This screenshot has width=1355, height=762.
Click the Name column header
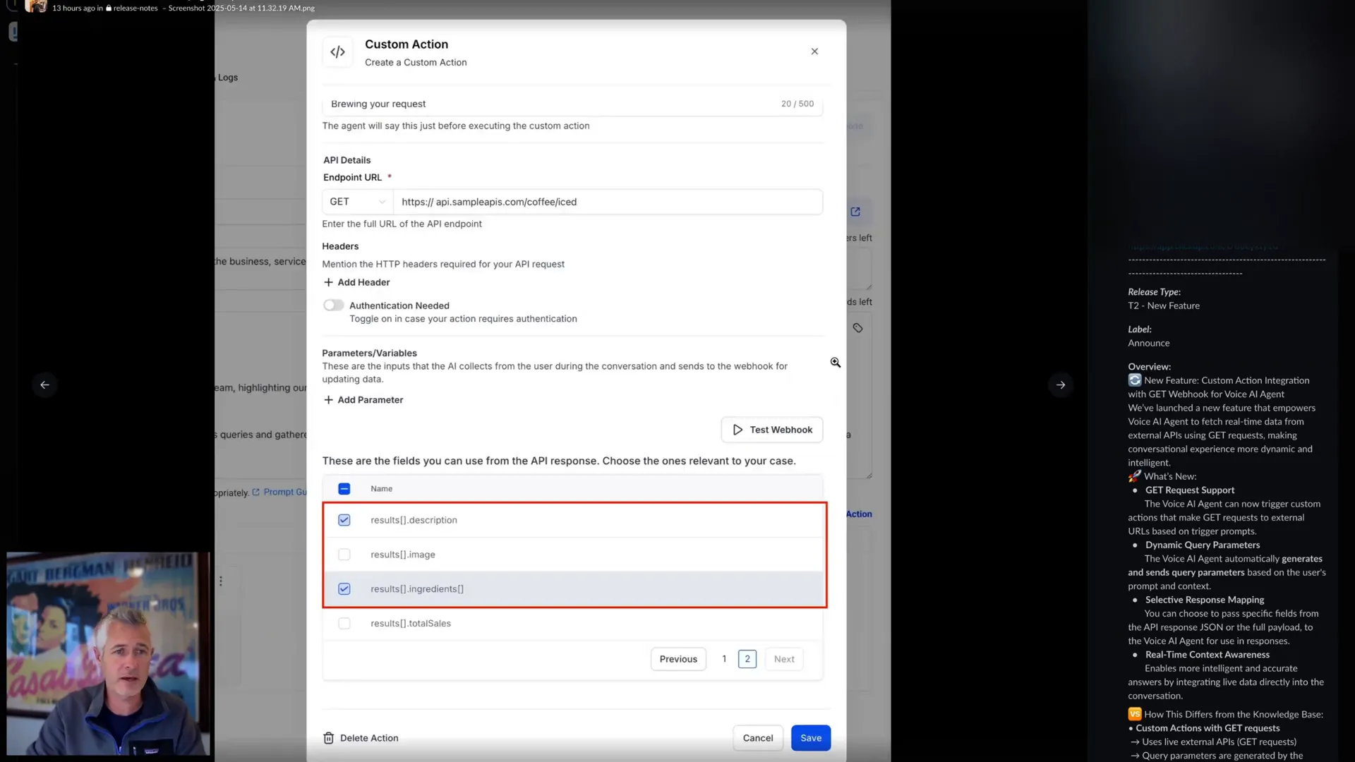pyautogui.click(x=382, y=489)
